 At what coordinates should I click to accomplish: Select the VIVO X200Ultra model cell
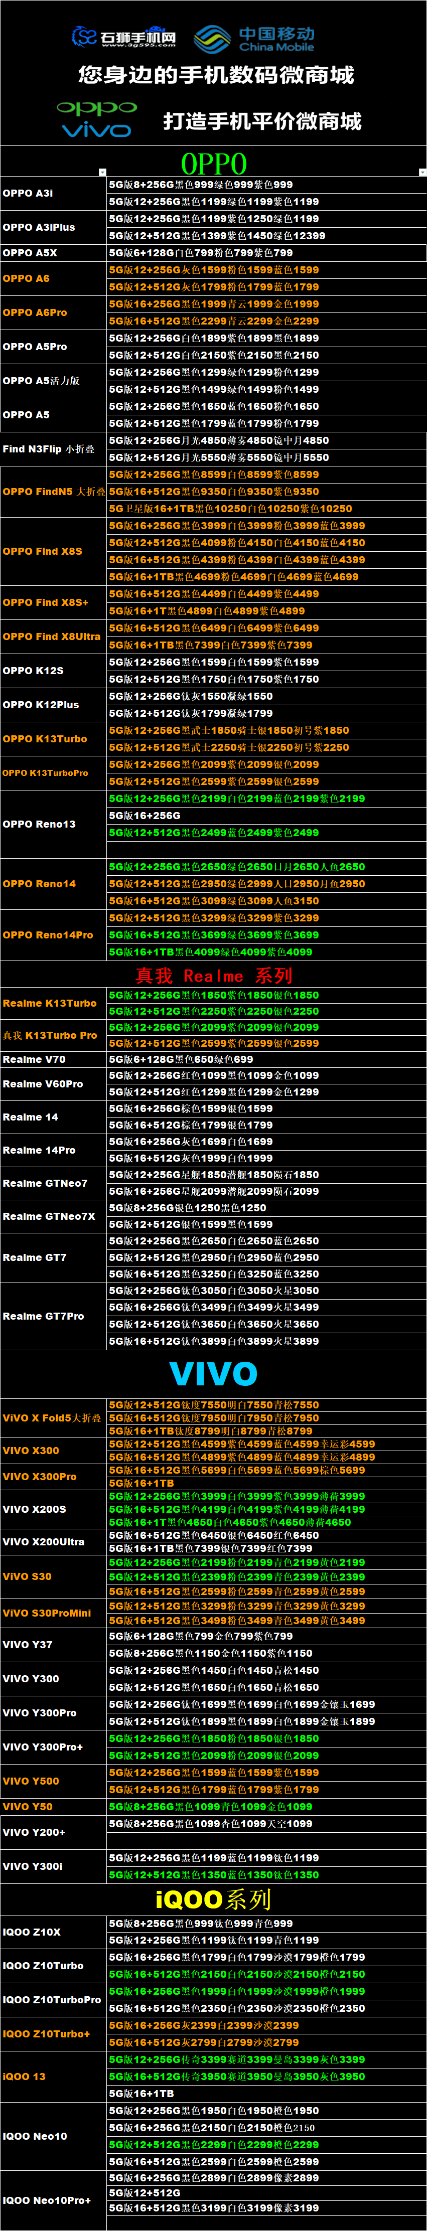(53, 1542)
